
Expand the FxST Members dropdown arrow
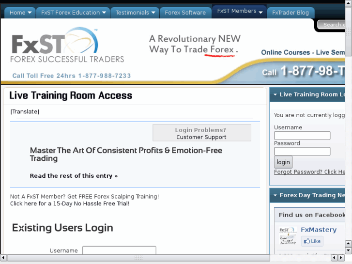point(260,12)
